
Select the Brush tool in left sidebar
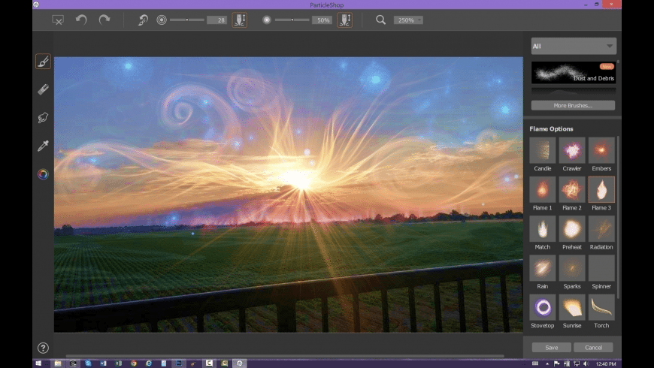coord(43,62)
